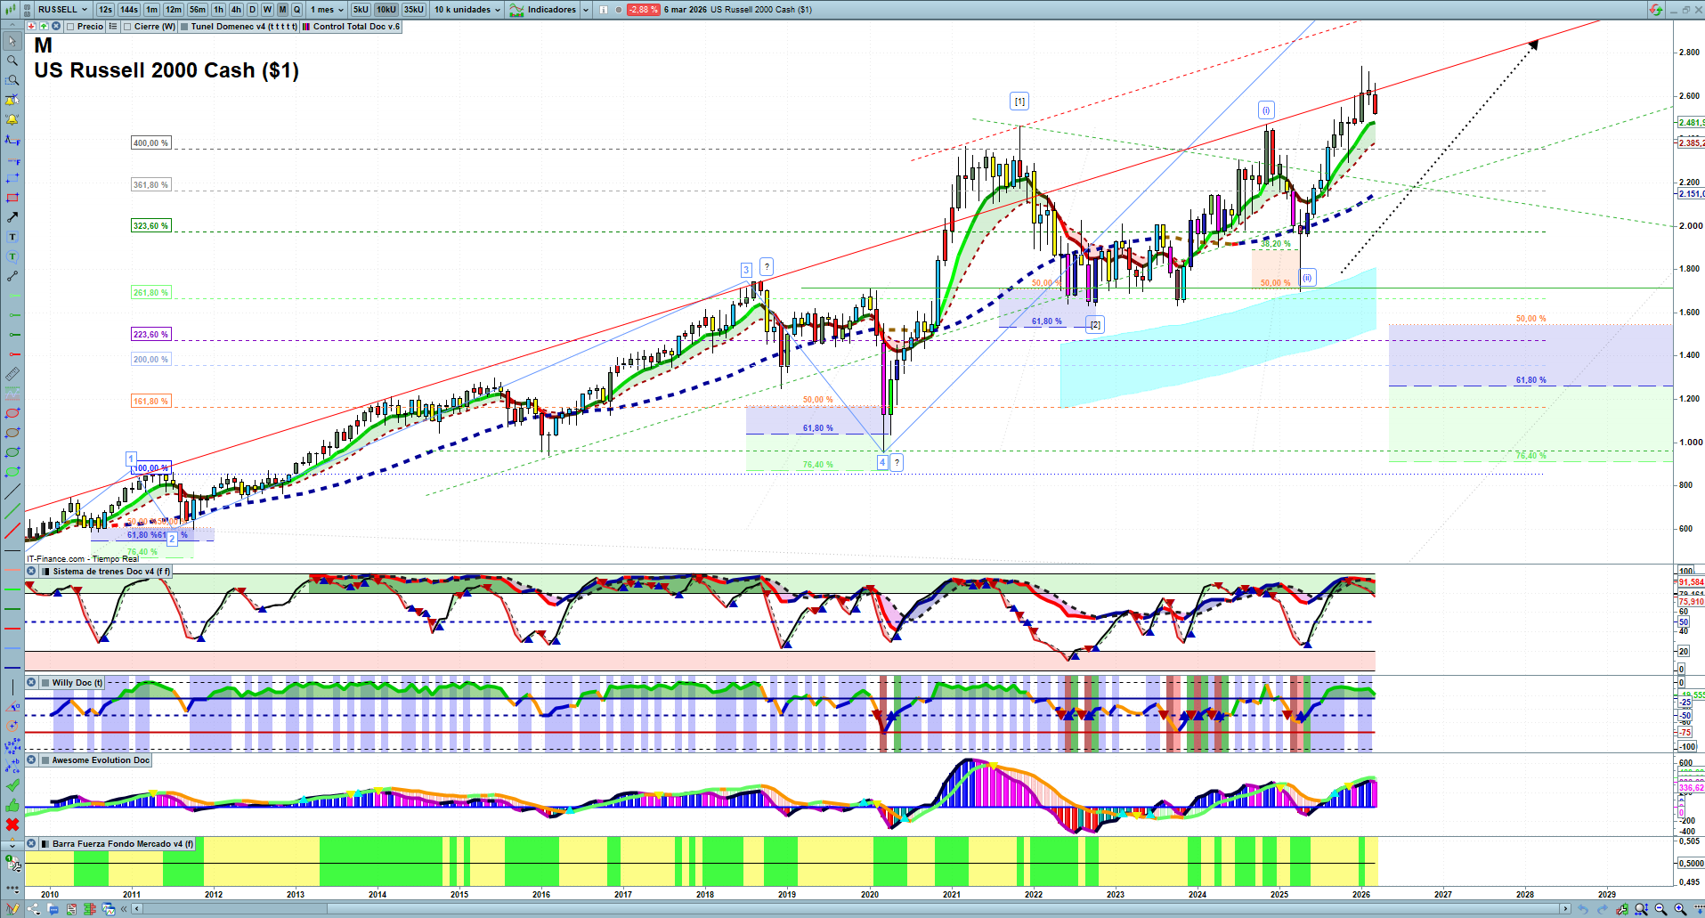Toggle the 10kU units button
Viewport: 1705px width, 918px height.
pyautogui.click(x=386, y=10)
